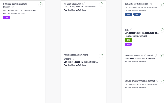Click the circular counter icon on MAYA card
The image size is (166, 103).
tap(162, 82)
